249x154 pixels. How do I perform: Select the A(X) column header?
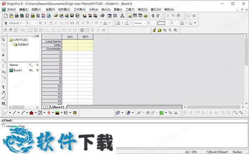(70, 37)
